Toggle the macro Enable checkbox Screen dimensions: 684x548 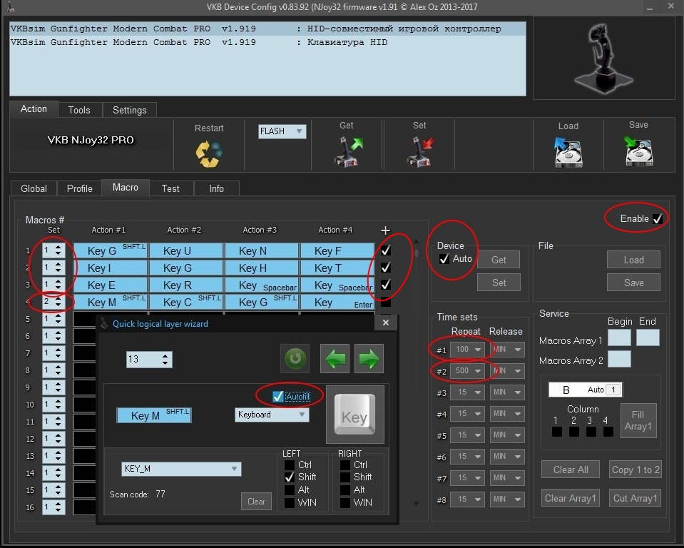tap(658, 218)
